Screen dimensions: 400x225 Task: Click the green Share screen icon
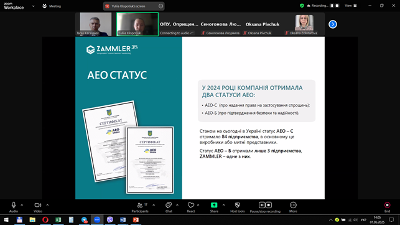(214, 205)
